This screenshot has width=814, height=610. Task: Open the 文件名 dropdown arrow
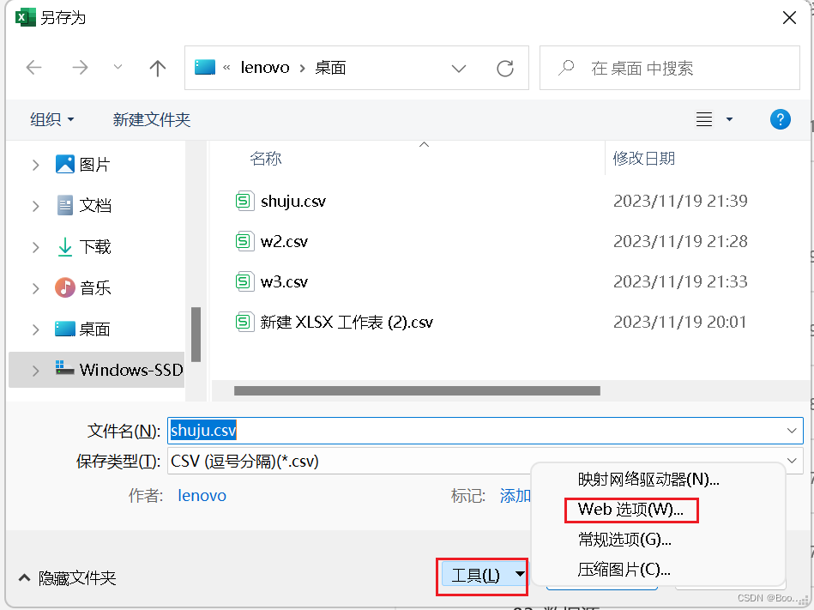[x=790, y=430]
